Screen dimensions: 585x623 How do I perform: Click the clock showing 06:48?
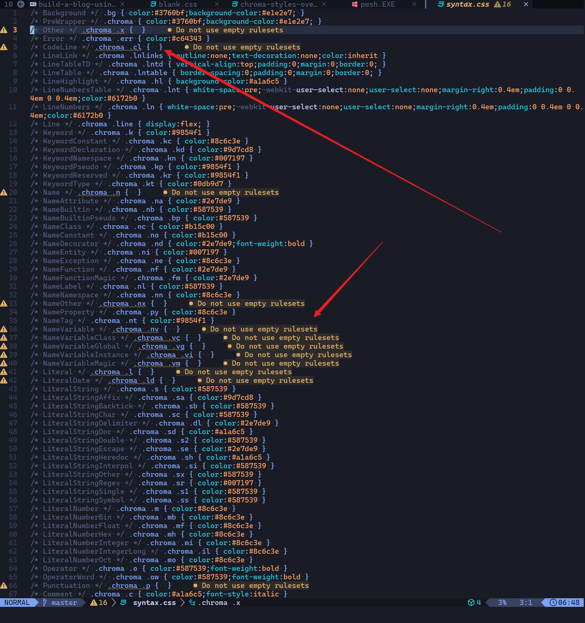[x=564, y=603]
